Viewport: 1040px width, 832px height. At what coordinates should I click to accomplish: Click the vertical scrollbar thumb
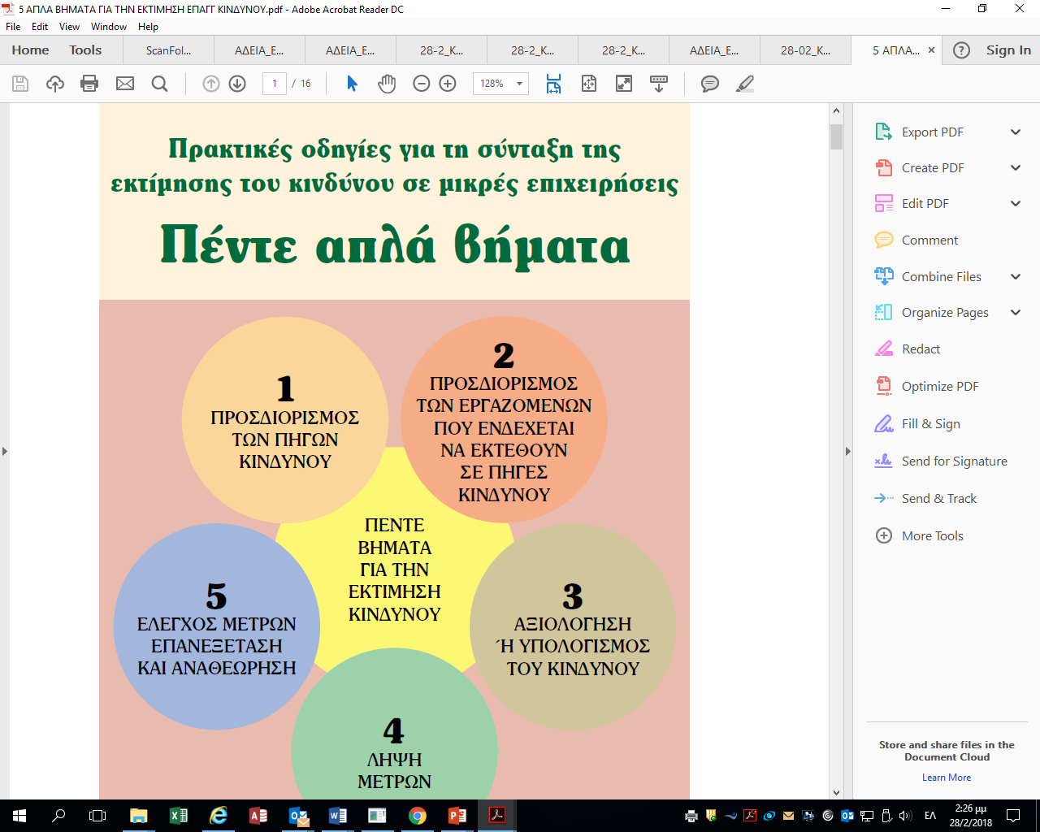coord(836,137)
